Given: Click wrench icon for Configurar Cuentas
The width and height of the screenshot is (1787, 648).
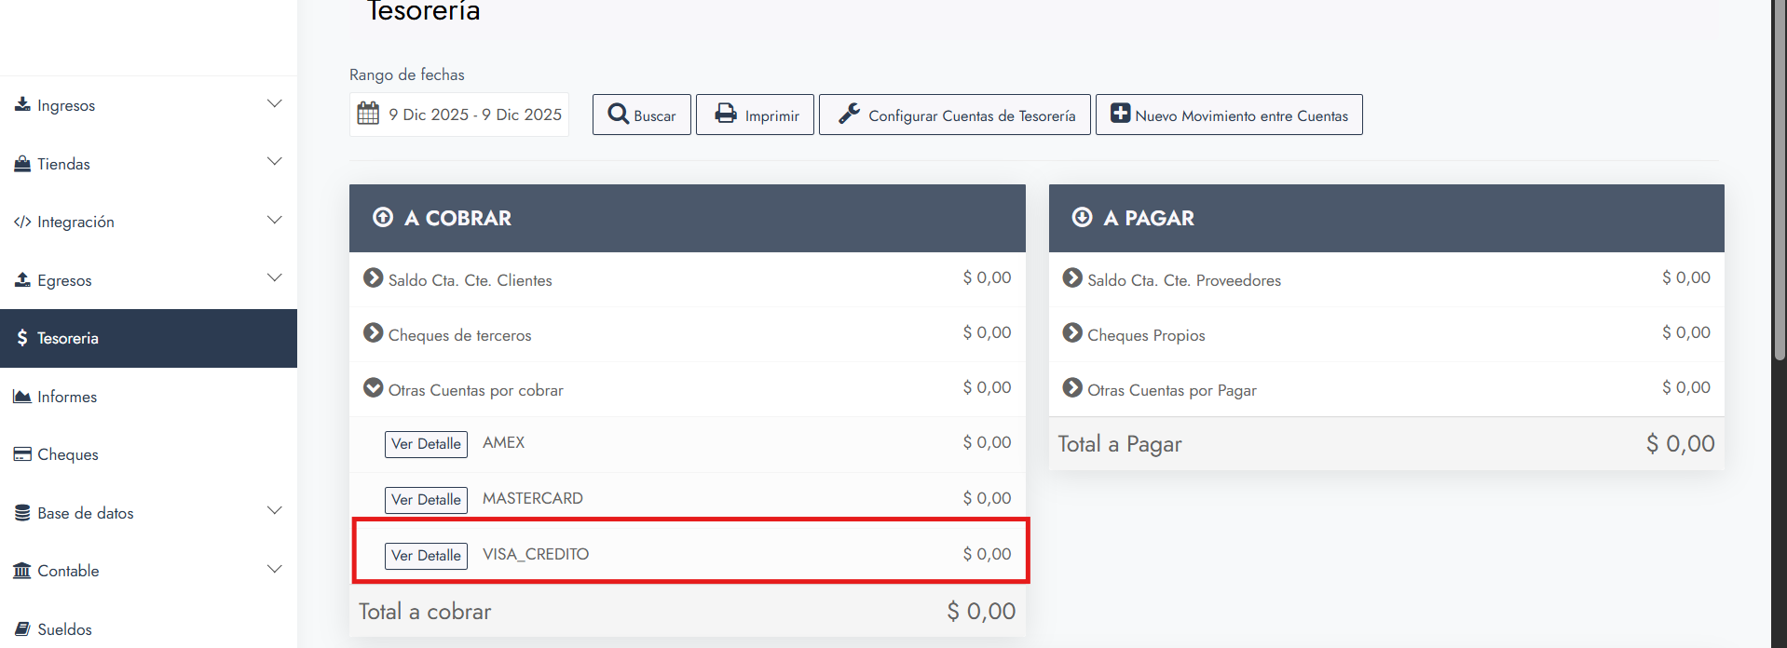Looking at the screenshot, I should click(849, 114).
